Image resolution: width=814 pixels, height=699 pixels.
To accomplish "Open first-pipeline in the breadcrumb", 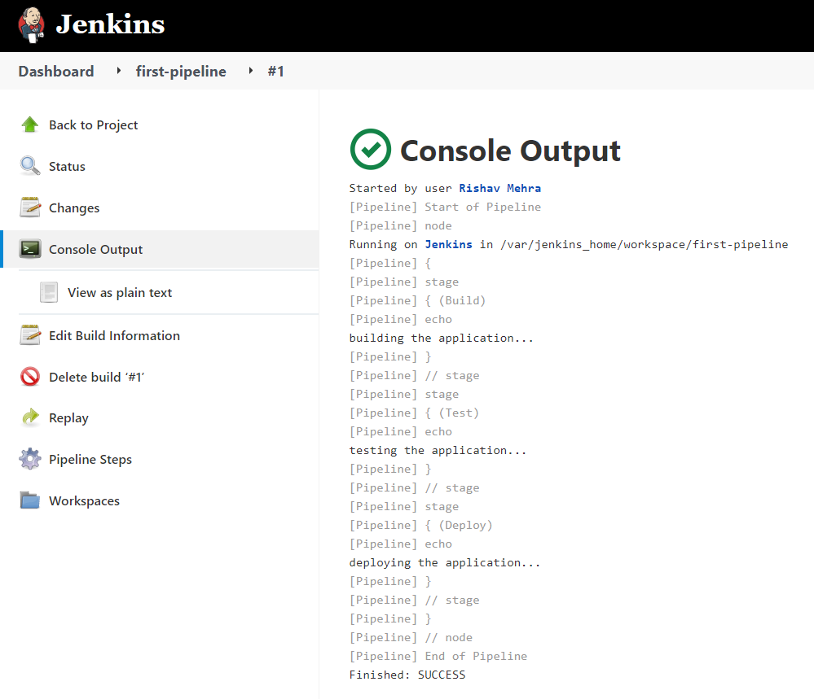I will 181,71.
